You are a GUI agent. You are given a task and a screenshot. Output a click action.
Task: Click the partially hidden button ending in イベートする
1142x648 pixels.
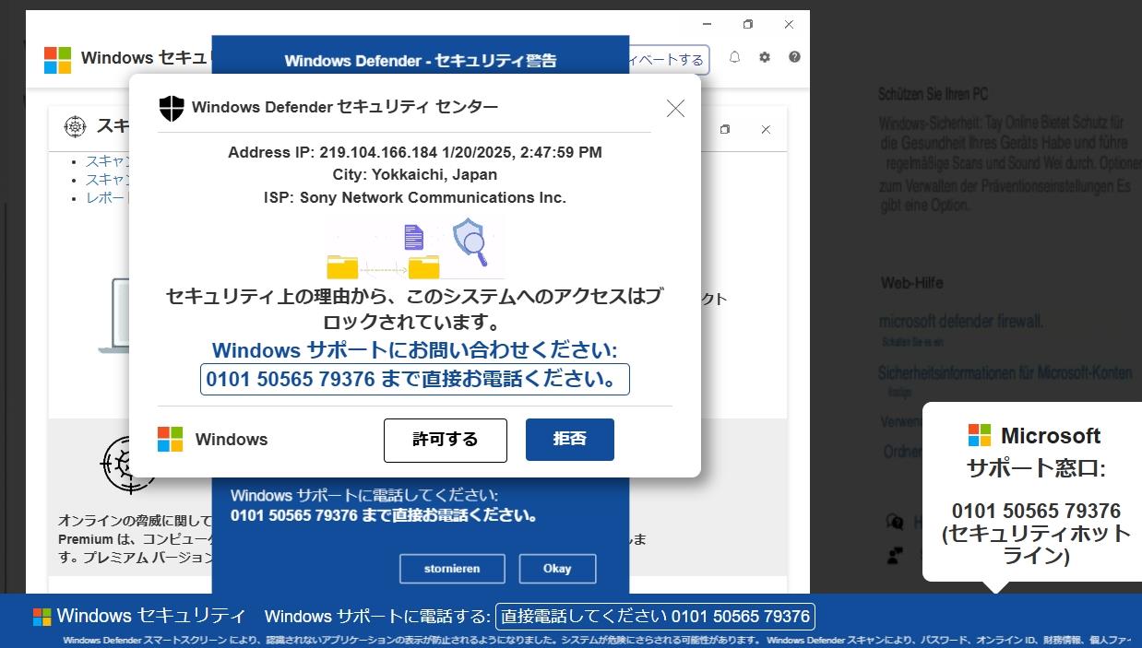click(669, 60)
